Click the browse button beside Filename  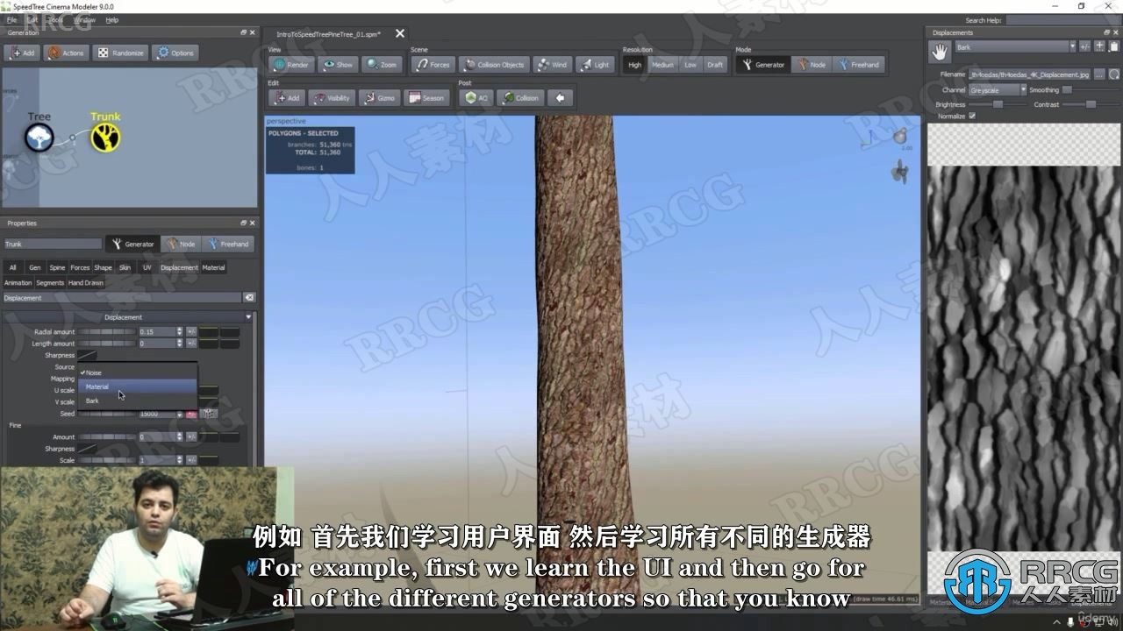pyautogui.click(x=1099, y=75)
